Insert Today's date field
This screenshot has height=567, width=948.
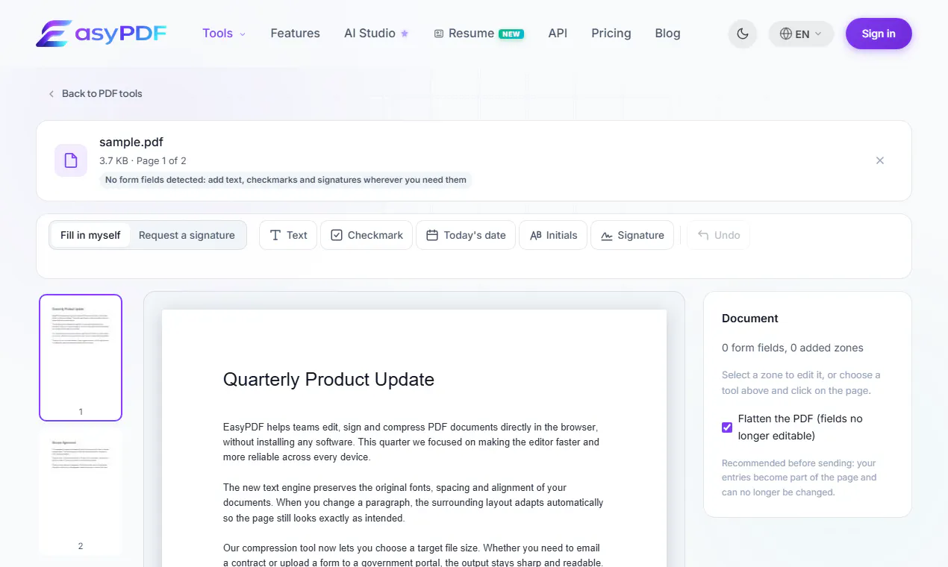466,235
